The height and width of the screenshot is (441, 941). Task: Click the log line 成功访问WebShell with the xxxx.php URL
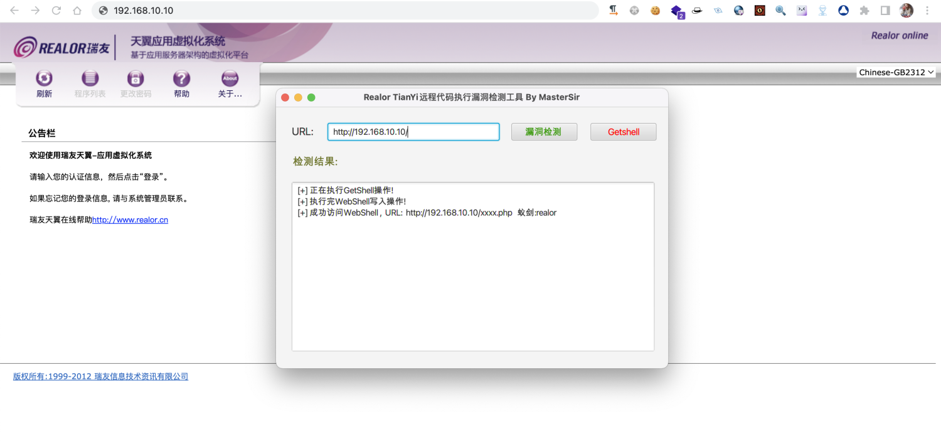[x=427, y=213]
